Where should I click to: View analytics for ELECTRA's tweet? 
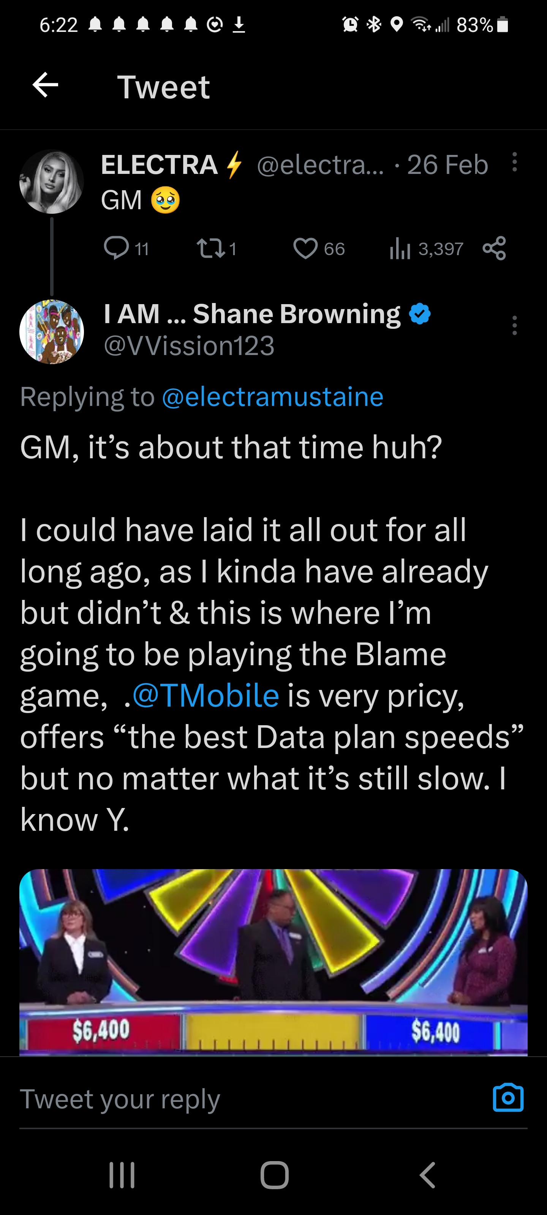click(399, 248)
